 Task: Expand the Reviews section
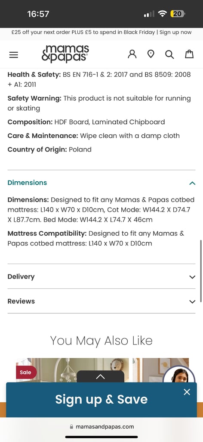(101, 301)
